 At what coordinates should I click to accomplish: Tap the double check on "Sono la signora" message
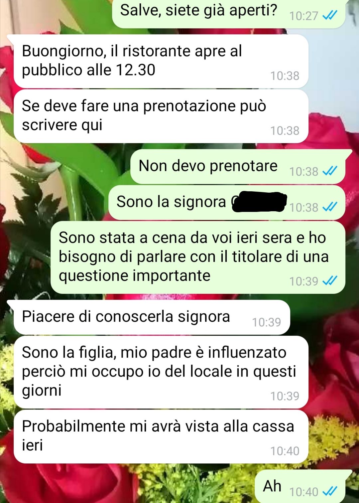pos(330,207)
